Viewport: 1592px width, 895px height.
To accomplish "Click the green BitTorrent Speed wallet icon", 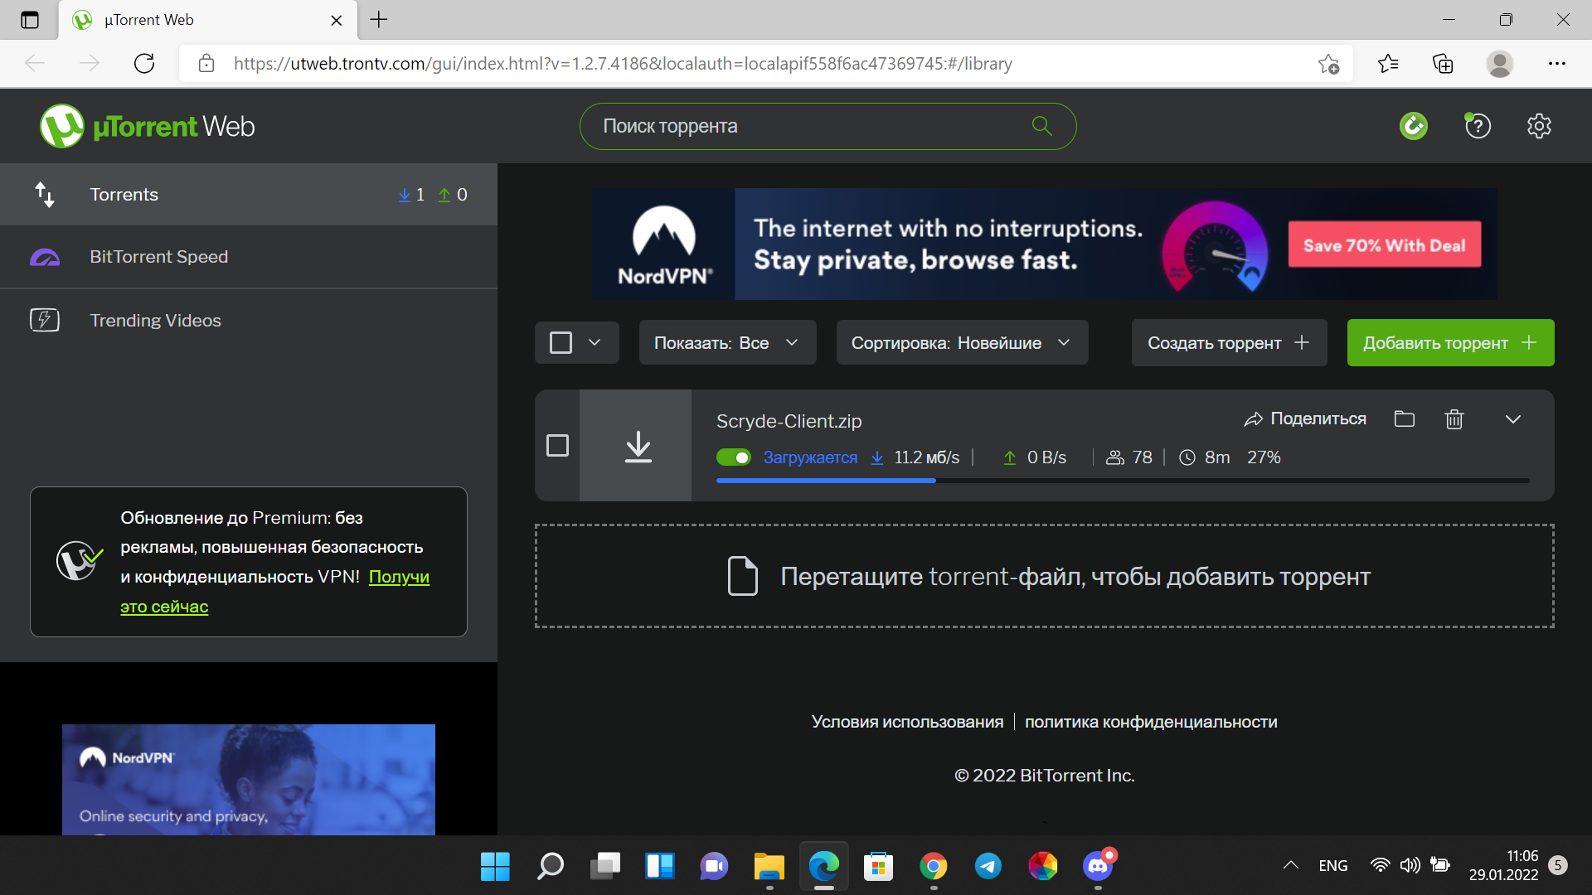I will pyautogui.click(x=1414, y=126).
